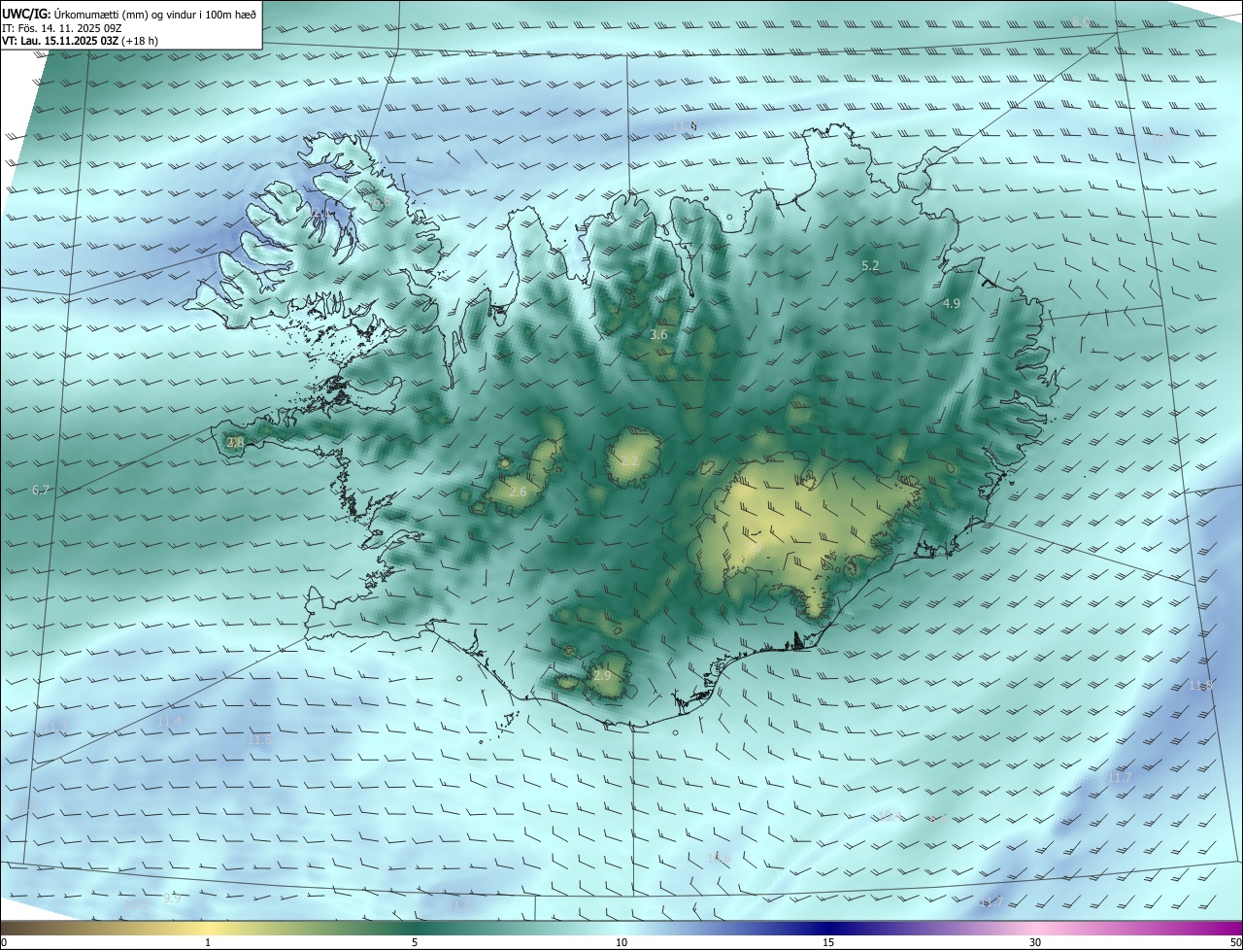The image size is (1243, 950).
Task: Click the 'UWC/IG:' label in the header
Action: pos(26,13)
